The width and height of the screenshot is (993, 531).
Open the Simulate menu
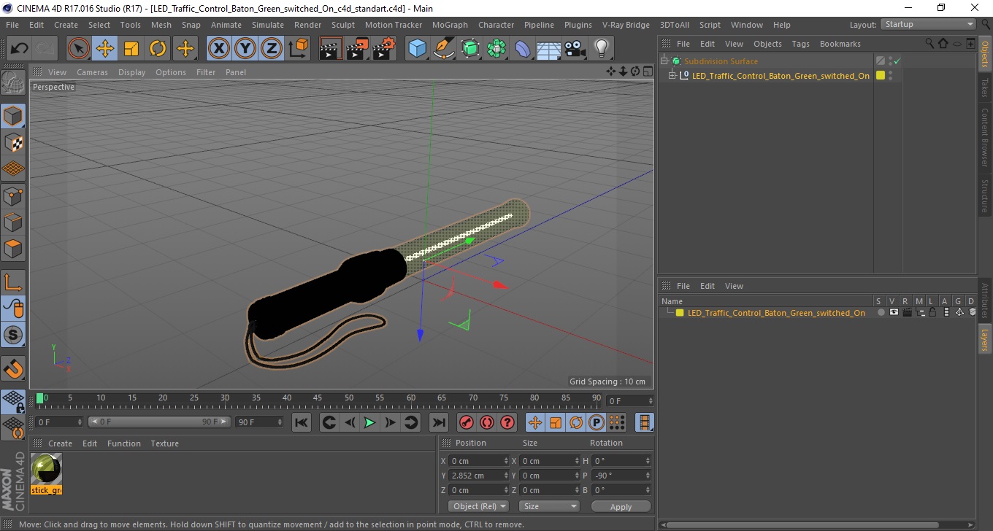pyautogui.click(x=268, y=25)
